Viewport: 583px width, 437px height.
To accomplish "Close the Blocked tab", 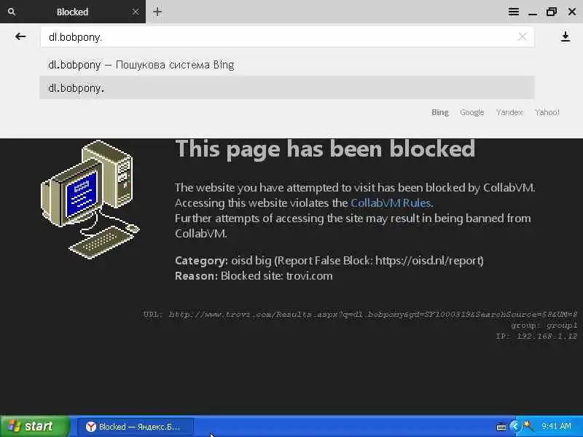I will click(136, 12).
